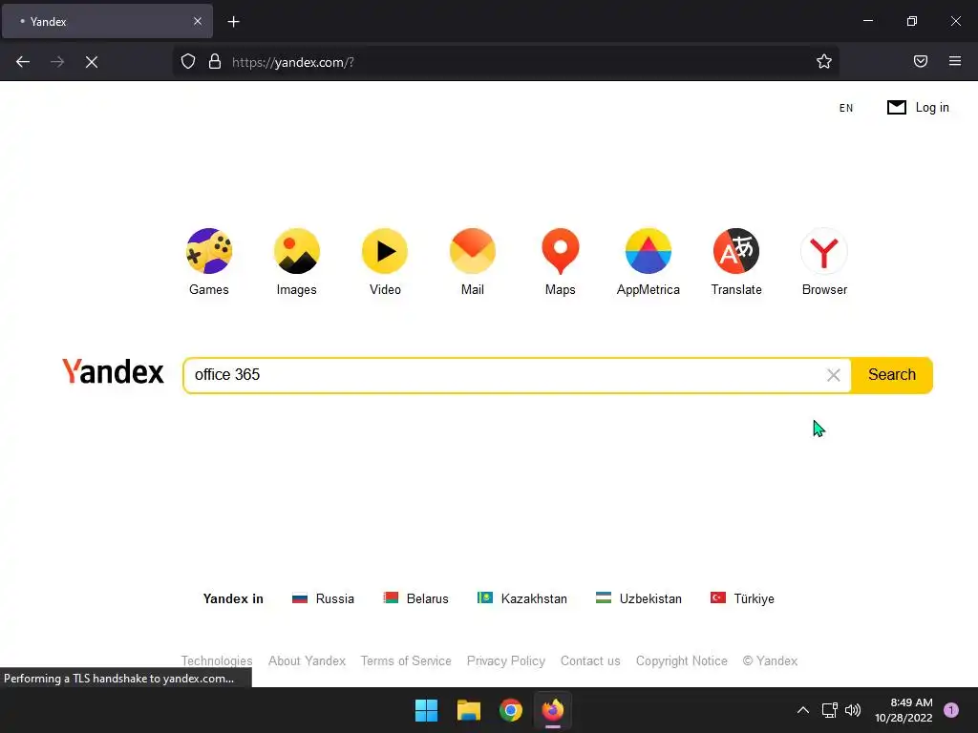The image size is (978, 733).
Task: Open a new tab with plus button
Action: (x=234, y=22)
